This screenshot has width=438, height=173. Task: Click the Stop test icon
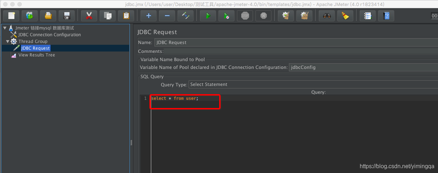245,16
